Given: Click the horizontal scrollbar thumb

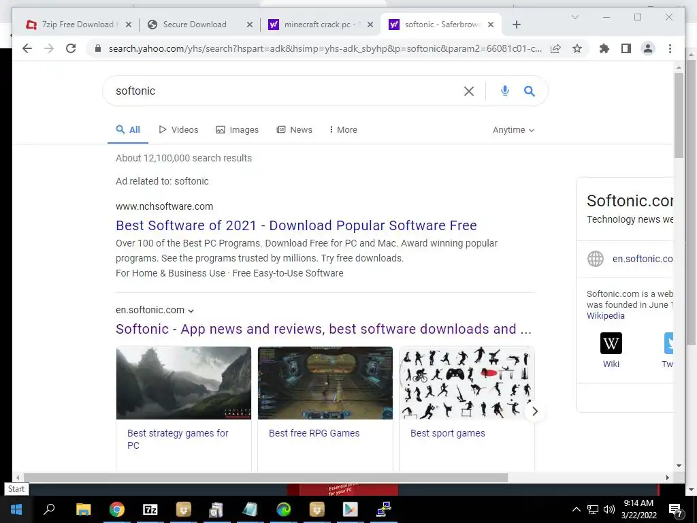Looking at the screenshot, I should point(265,477).
